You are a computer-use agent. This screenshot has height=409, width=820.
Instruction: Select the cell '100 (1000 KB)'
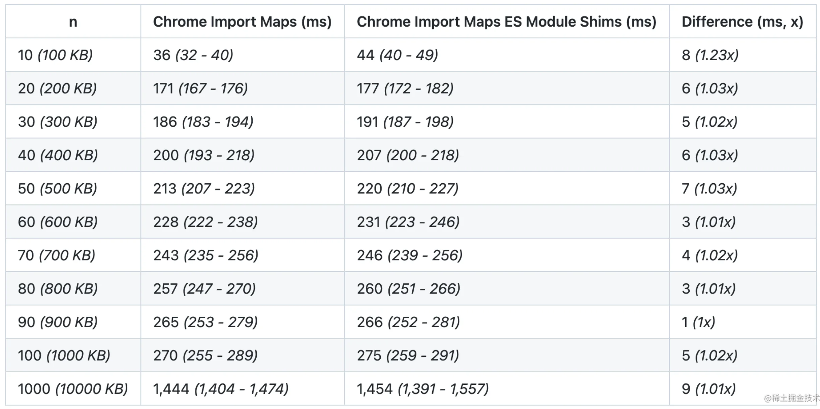click(73, 355)
